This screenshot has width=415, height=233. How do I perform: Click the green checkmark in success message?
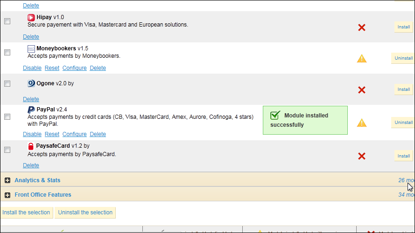275,115
